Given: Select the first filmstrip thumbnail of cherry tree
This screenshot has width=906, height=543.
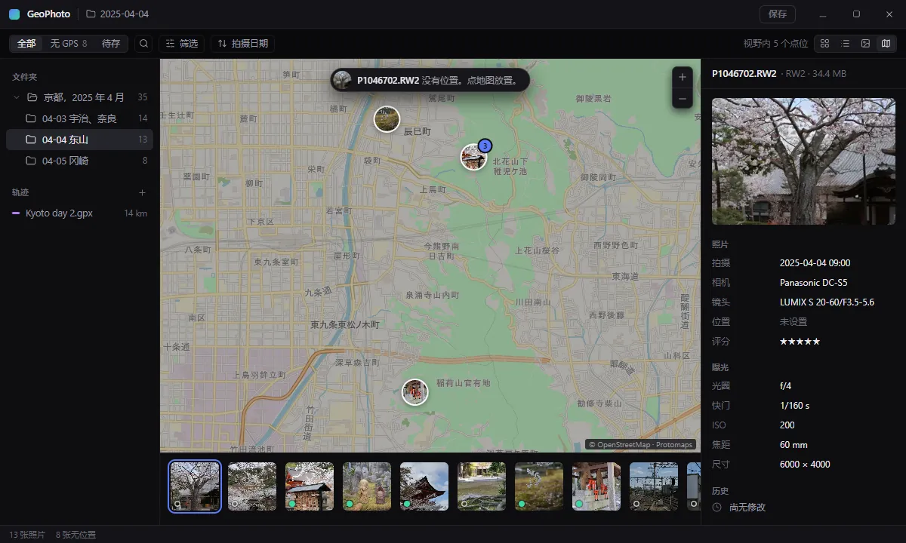Looking at the screenshot, I should point(195,486).
